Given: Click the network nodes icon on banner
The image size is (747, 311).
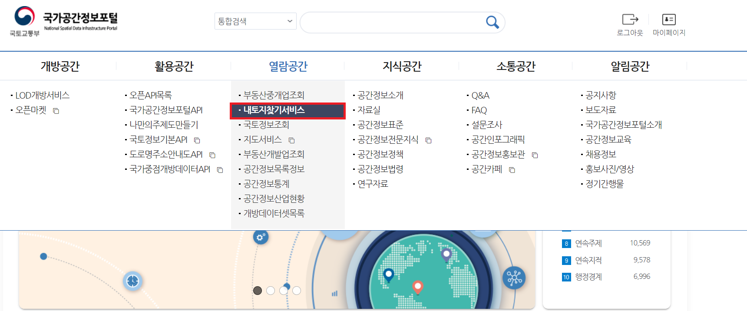Looking at the screenshot, I should [x=514, y=278].
